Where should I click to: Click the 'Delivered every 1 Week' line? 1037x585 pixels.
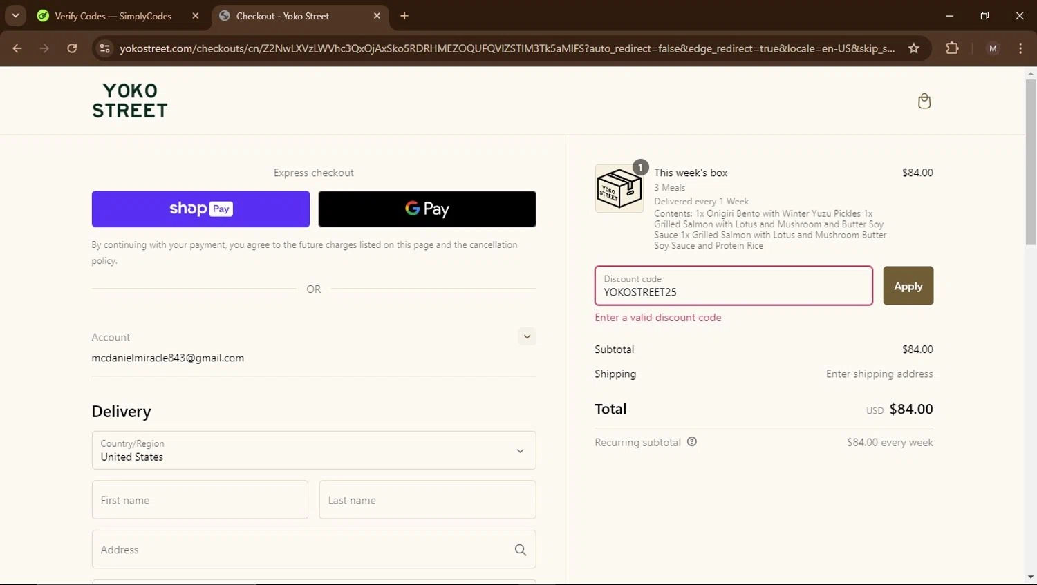[x=702, y=202]
